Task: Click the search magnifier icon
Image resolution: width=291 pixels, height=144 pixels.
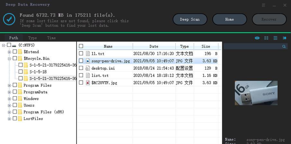Action: click(x=284, y=46)
